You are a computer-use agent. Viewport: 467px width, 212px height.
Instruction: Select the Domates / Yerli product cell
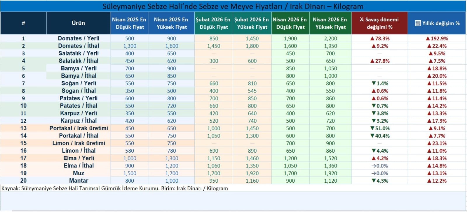tap(78, 38)
